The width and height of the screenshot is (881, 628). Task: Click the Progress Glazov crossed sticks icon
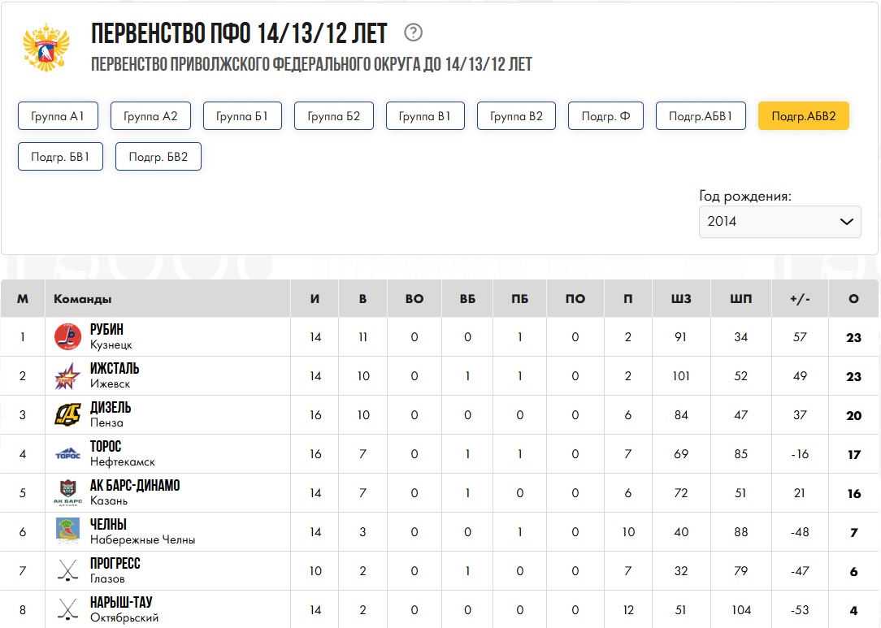click(x=67, y=570)
